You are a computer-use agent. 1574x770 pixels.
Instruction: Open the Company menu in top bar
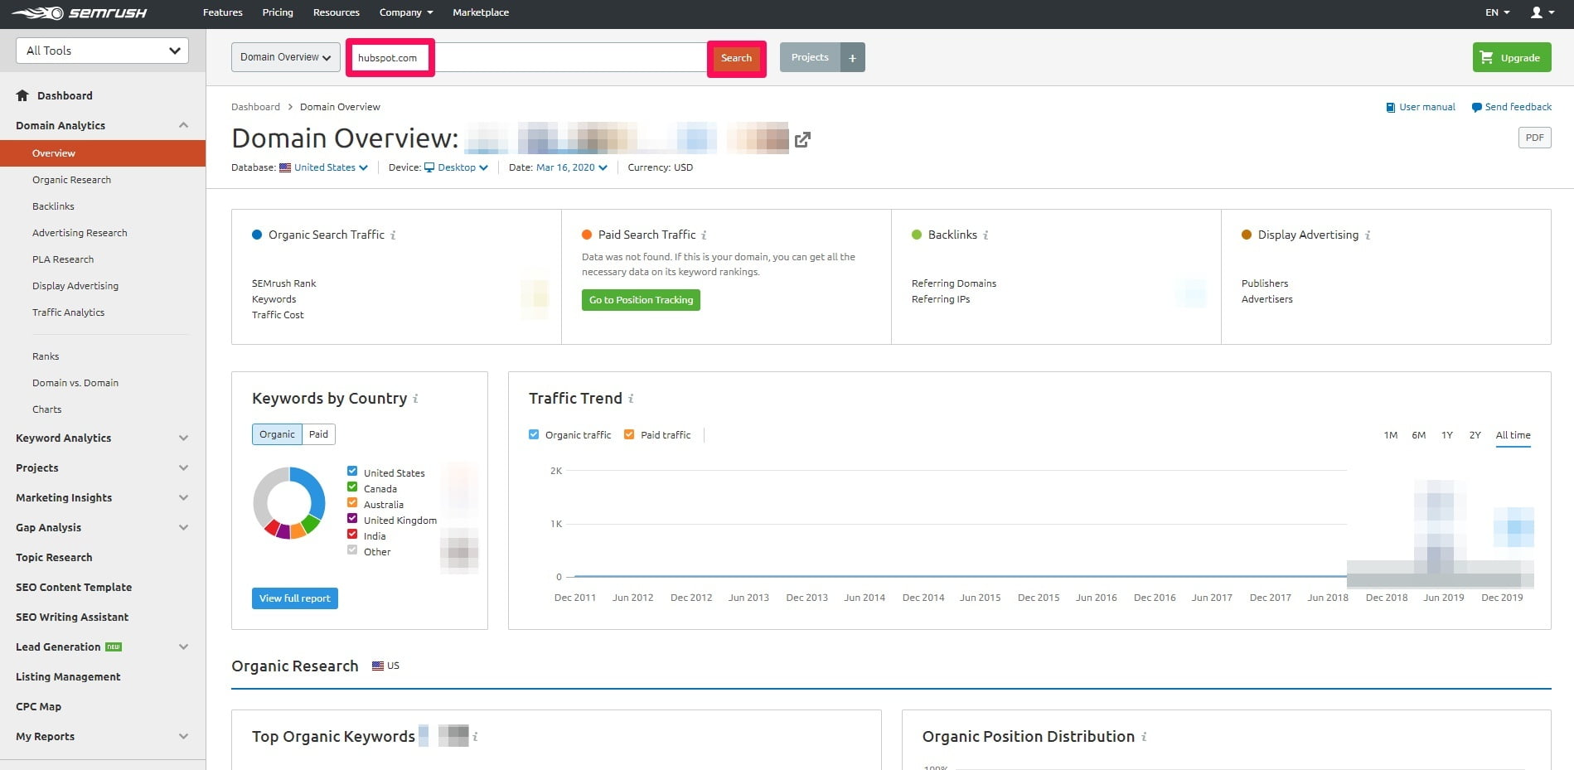coord(406,12)
